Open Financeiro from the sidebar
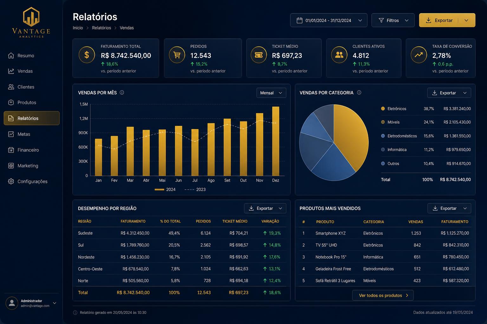 tap(31, 150)
